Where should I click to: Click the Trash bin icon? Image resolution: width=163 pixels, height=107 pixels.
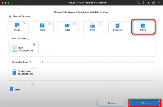[x=11, y=89]
